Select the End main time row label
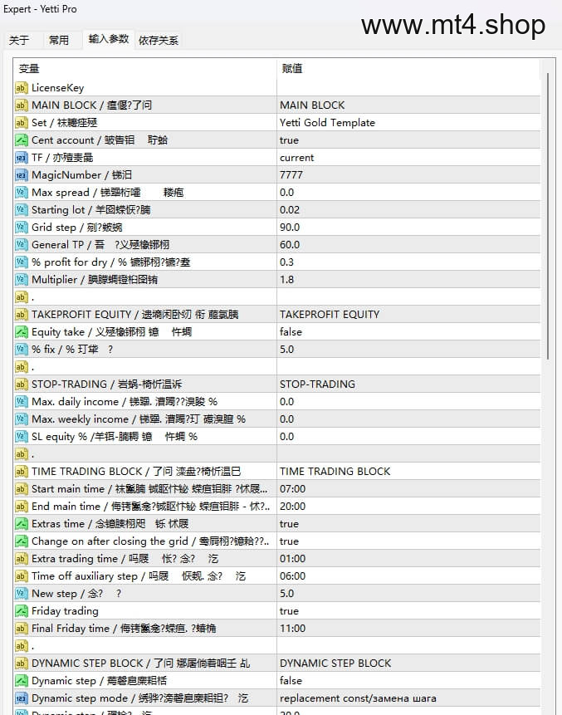 (150, 507)
